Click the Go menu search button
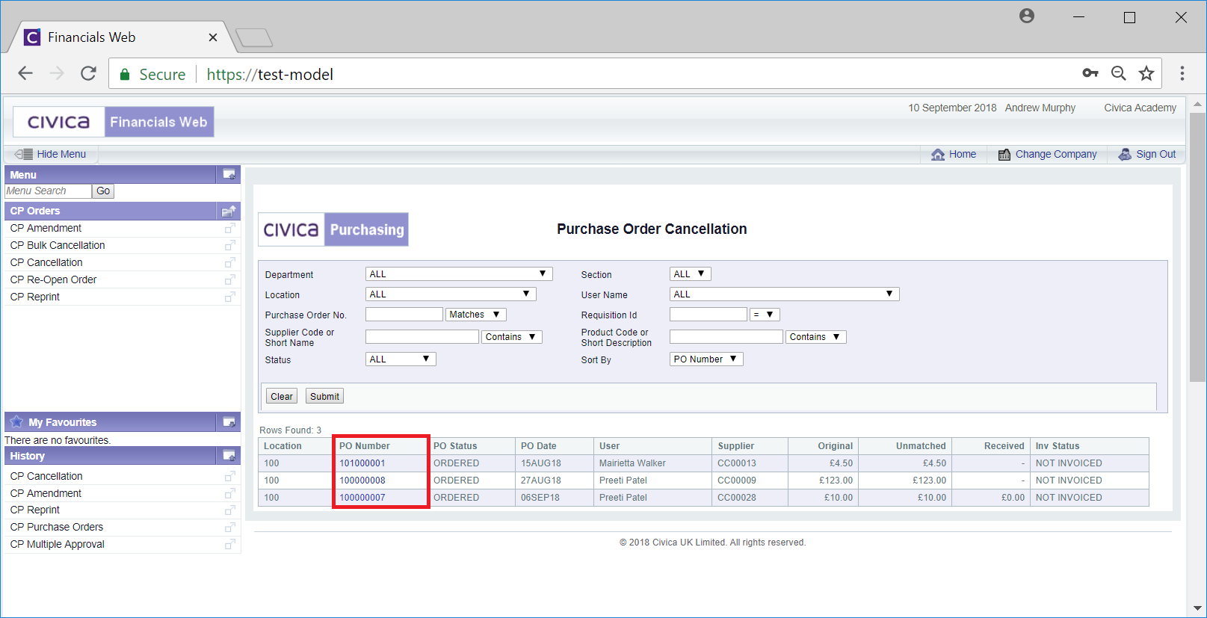Screen dimensions: 1207x618 [103, 191]
